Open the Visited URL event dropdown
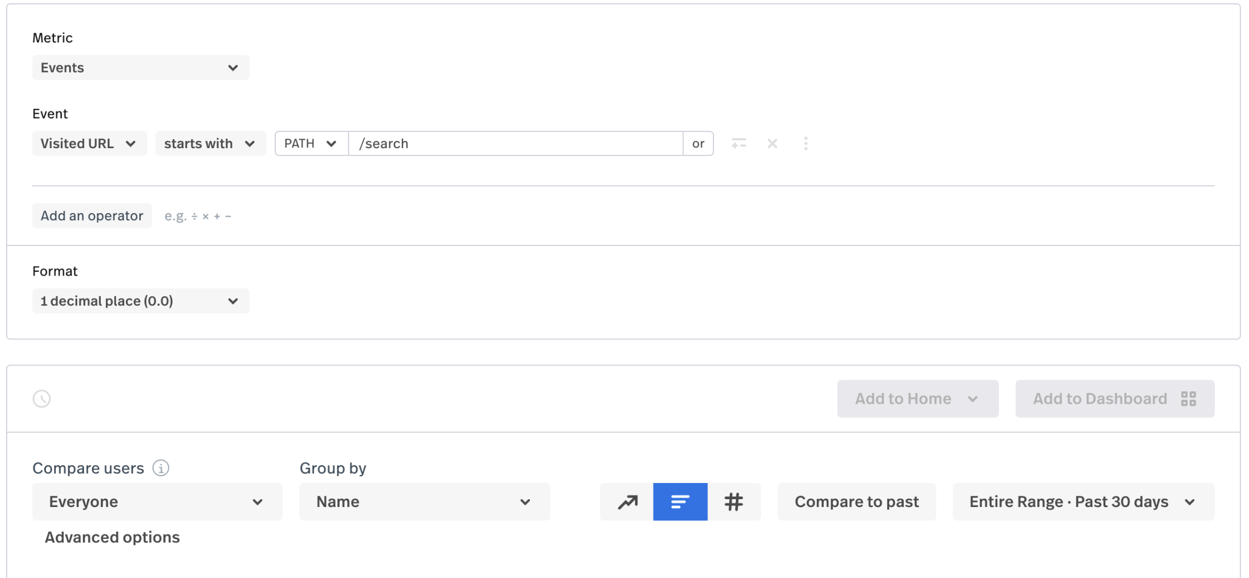This screenshot has height=578, width=1249. 89,144
